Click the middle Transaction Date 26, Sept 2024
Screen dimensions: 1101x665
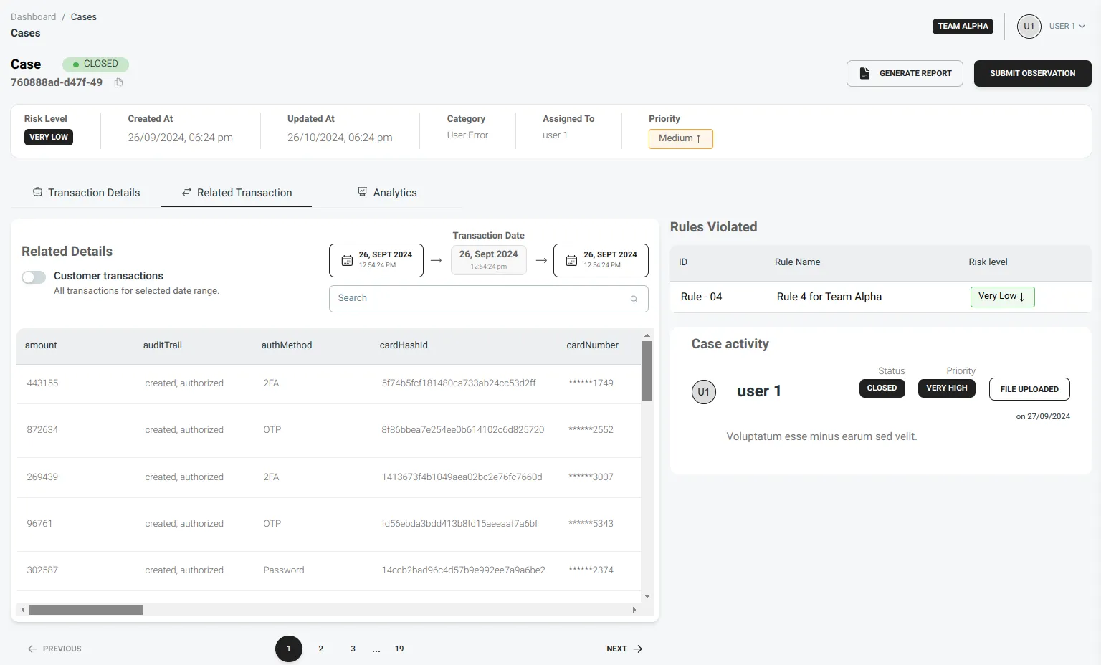pos(488,260)
